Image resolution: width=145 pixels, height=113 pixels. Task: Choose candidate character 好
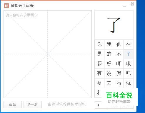pyautogui.click(x=109, y=64)
